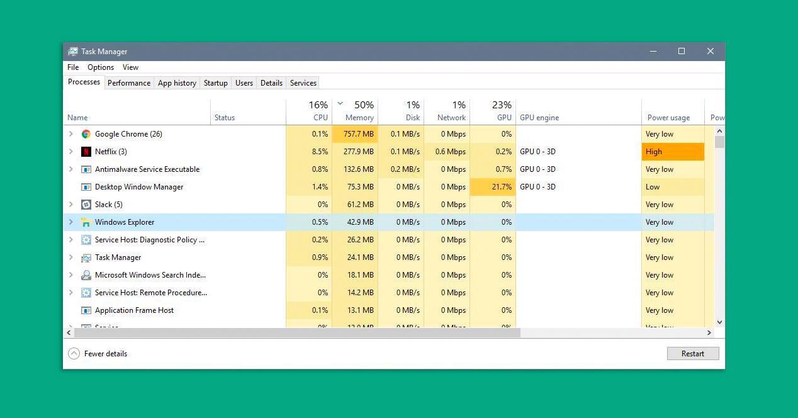Click the Service Host: Diagnostic Policy gear icon
The image size is (798, 418).
pyautogui.click(x=86, y=240)
